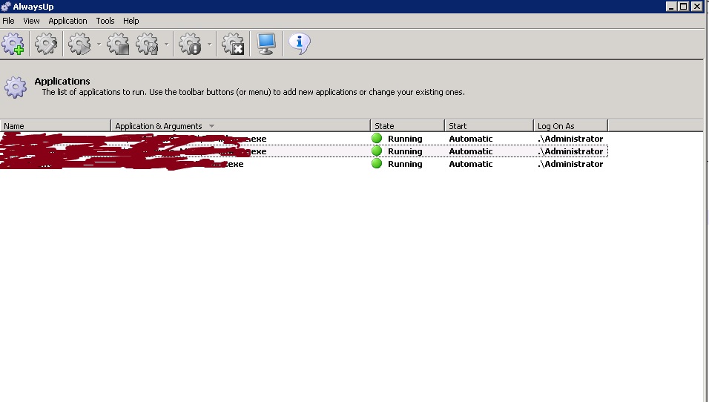Open the Application menu
The image size is (709, 402).
pyautogui.click(x=67, y=21)
